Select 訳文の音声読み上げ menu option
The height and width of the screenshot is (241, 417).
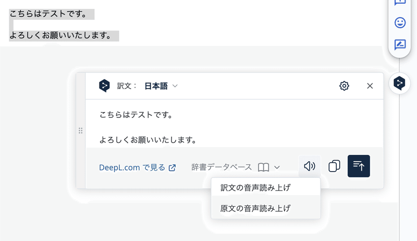click(x=255, y=187)
